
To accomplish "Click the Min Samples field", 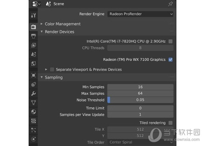I will coord(140,87).
